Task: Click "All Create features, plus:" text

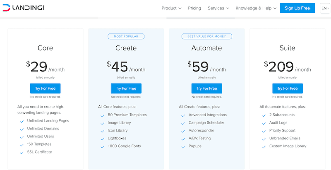Action: tap(199, 107)
